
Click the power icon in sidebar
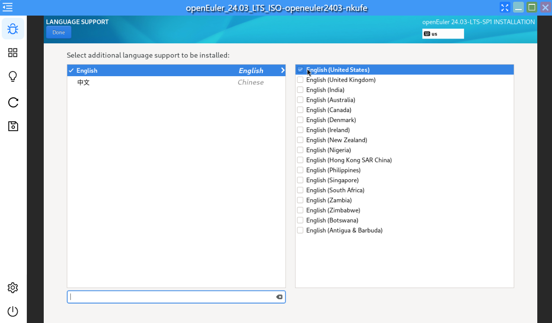pos(13,311)
